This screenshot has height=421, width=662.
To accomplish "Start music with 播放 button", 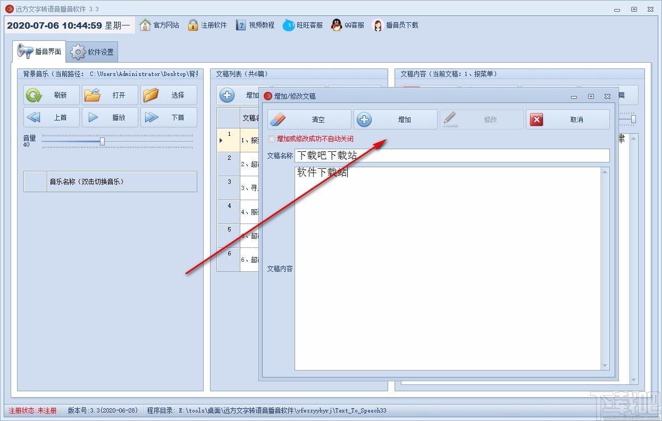I will 110,117.
